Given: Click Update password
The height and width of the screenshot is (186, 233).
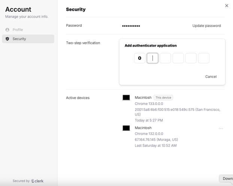Looking at the screenshot, I should [x=206, y=26].
